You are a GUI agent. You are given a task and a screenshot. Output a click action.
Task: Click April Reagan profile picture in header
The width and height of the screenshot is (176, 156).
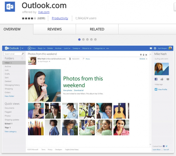[170, 48]
